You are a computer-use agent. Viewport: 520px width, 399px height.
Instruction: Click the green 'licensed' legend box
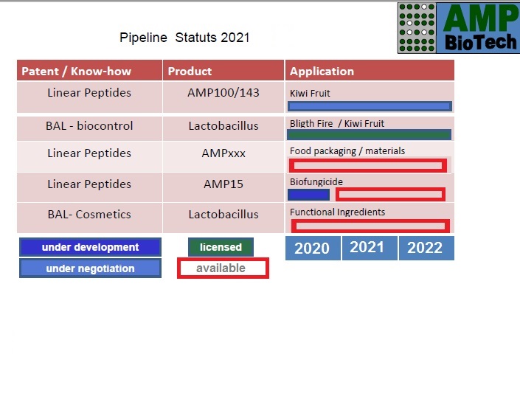(x=221, y=247)
